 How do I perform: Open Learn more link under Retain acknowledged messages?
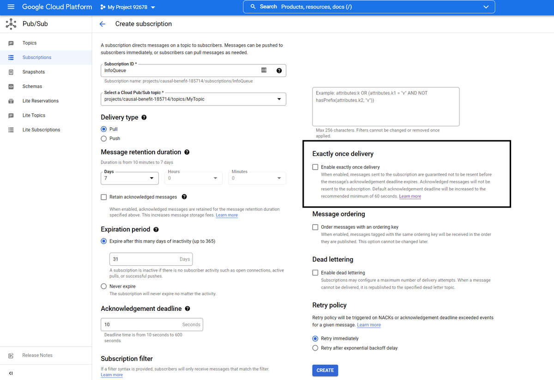(227, 215)
